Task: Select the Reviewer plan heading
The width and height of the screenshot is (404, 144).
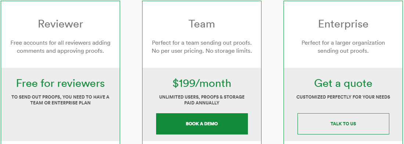Action: 61,24
